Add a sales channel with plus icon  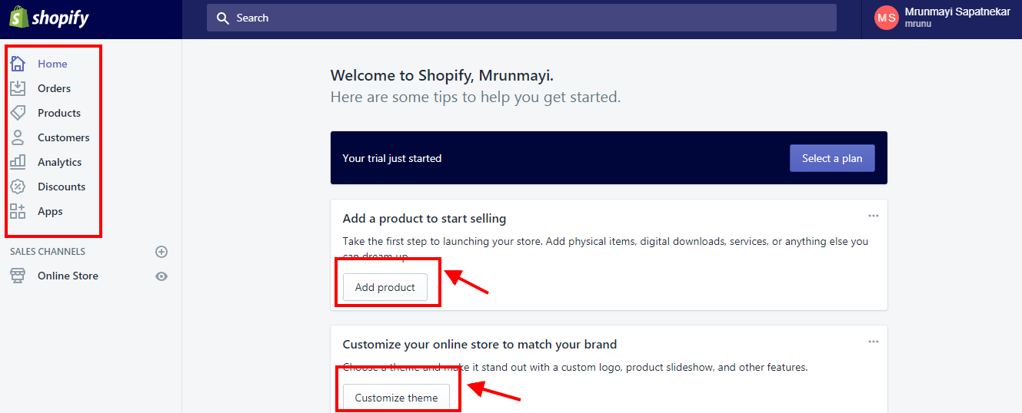[161, 252]
